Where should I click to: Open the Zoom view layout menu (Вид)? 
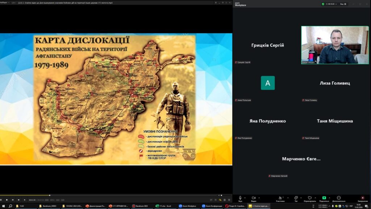(343, 4)
